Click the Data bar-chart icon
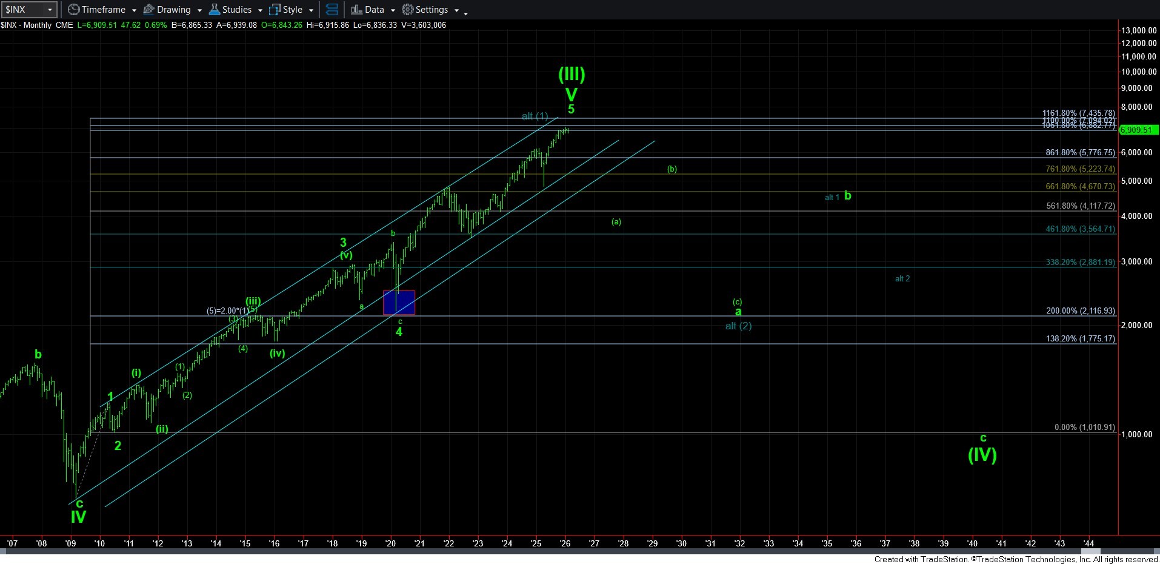This screenshot has height=564, width=1160. click(356, 10)
